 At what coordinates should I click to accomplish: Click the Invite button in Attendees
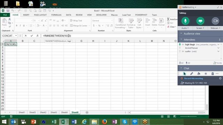[217, 63]
